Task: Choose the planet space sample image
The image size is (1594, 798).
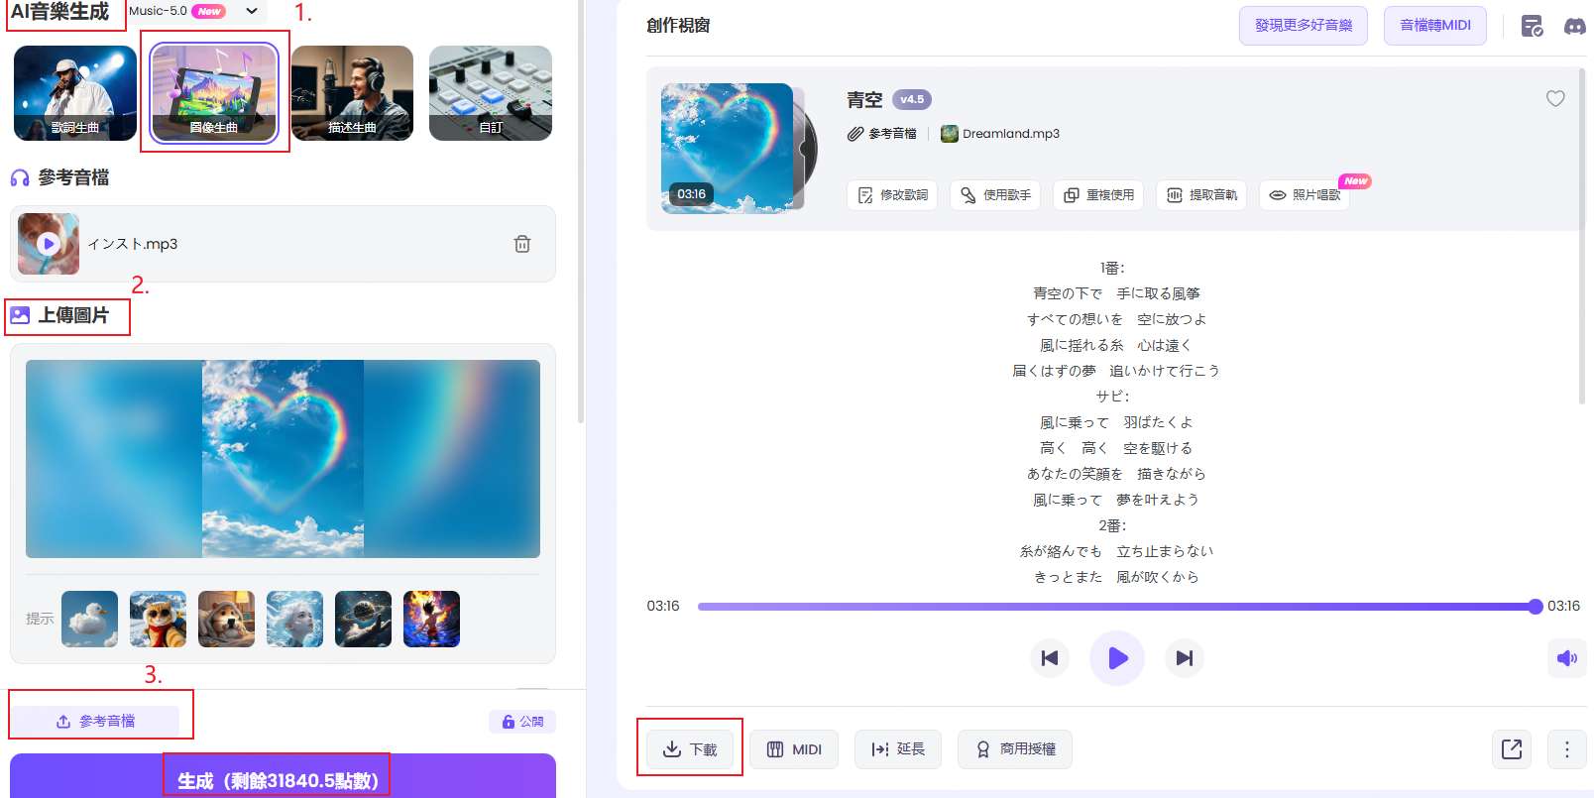Action: pyautogui.click(x=363, y=619)
